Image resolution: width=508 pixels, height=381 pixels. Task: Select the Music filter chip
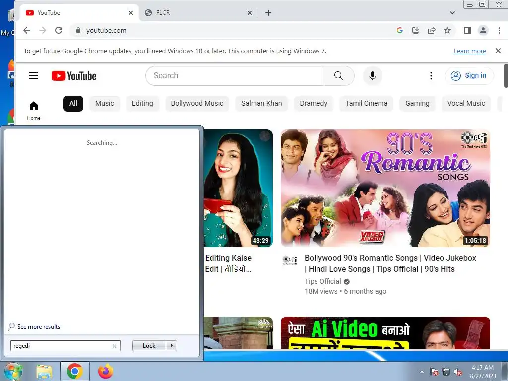coord(104,103)
